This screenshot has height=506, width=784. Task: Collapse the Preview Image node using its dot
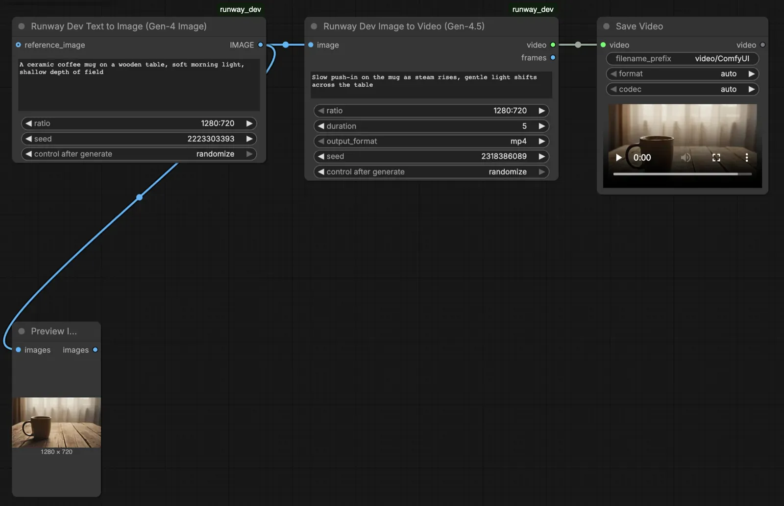pyautogui.click(x=22, y=331)
